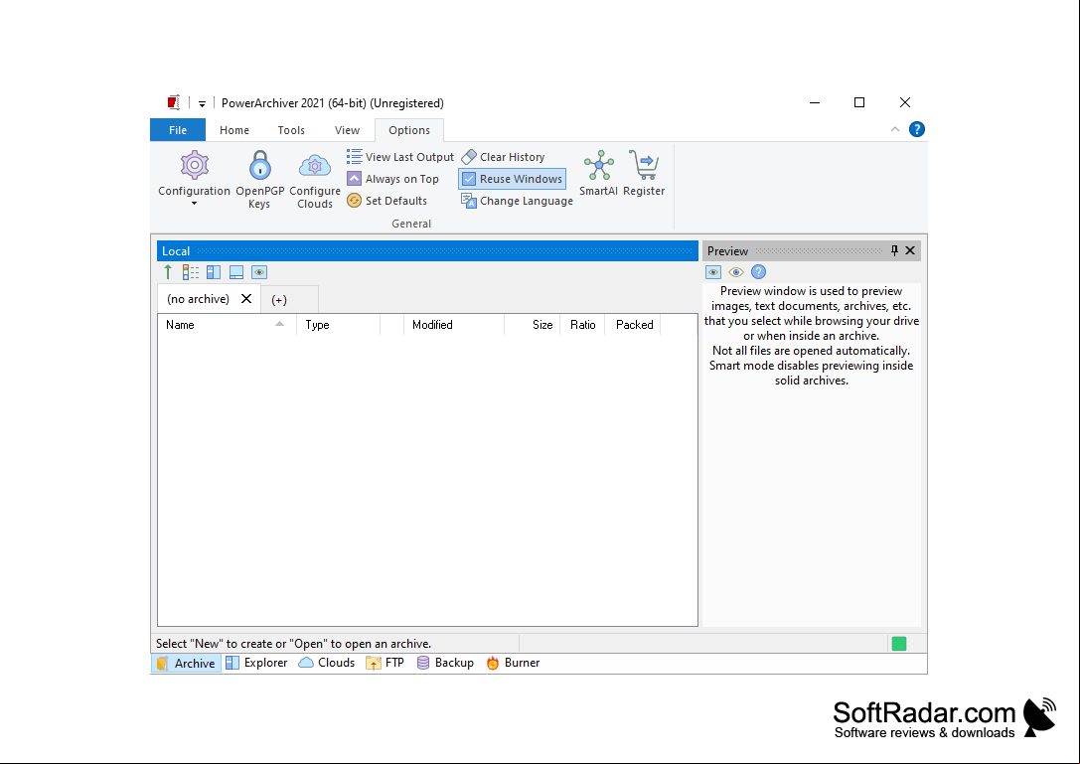Switch to the FTP mode tab

pyautogui.click(x=386, y=664)
